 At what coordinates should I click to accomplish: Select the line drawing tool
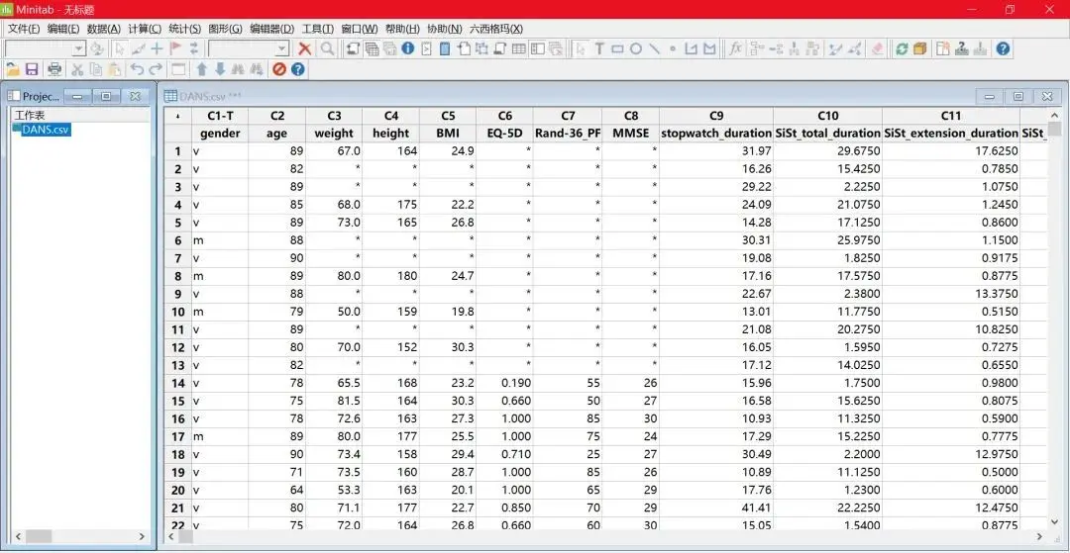point(654,48)
